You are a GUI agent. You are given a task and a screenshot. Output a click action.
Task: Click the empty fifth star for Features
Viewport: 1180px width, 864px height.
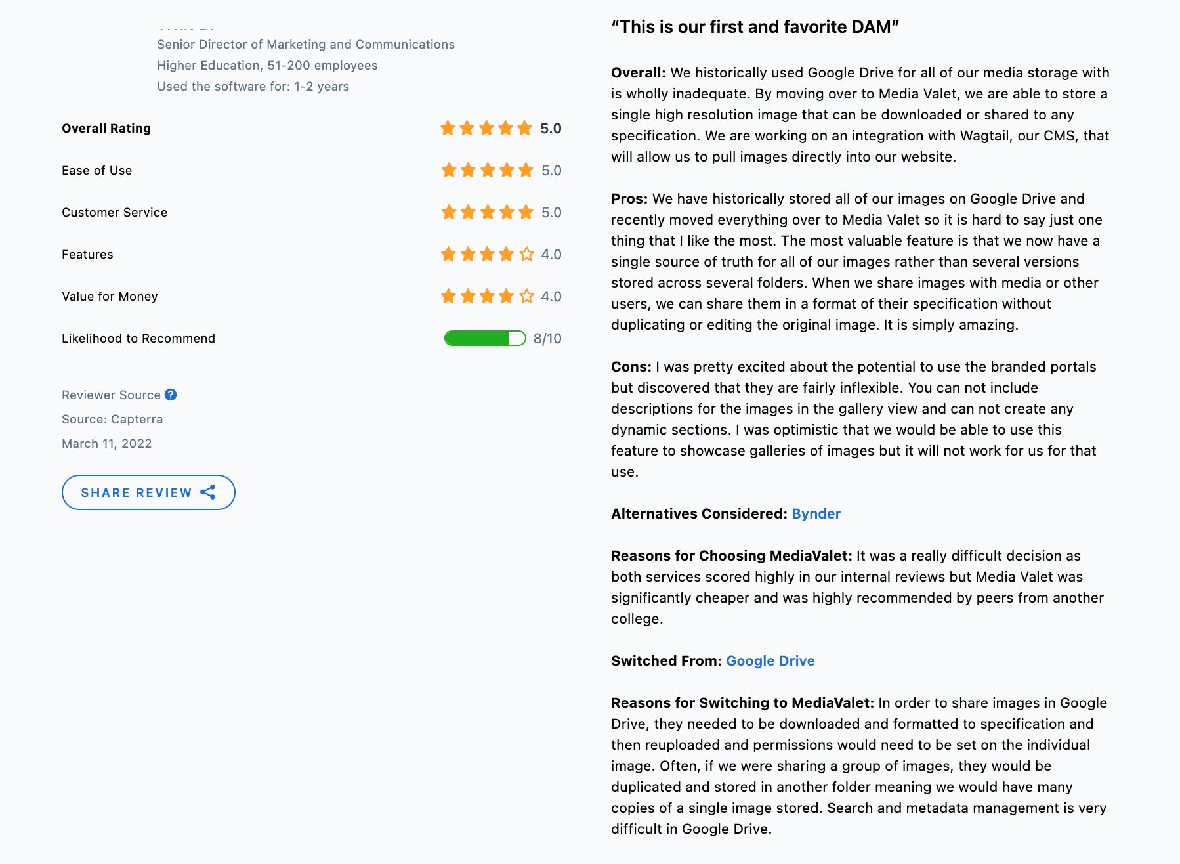(x=526, y=254)
